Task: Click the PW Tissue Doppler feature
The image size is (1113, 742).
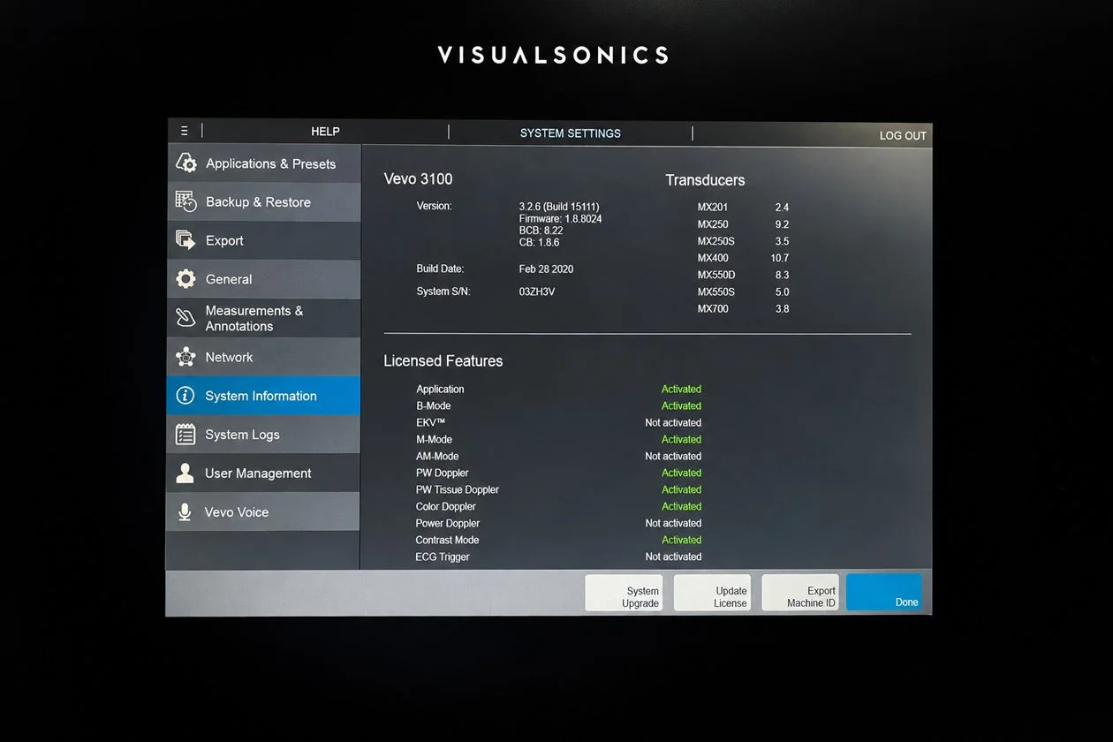Action: tap(458, 490)
